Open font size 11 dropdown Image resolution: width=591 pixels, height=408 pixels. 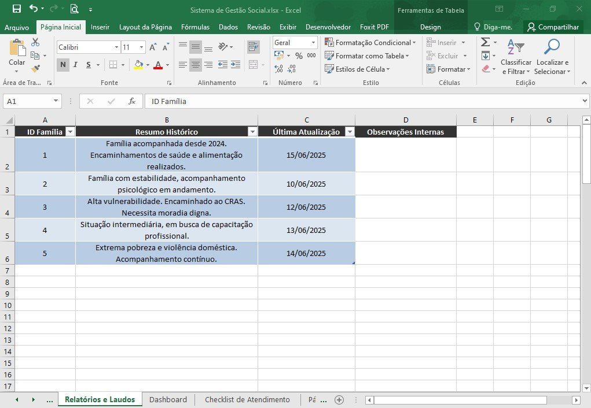(141, 47)
